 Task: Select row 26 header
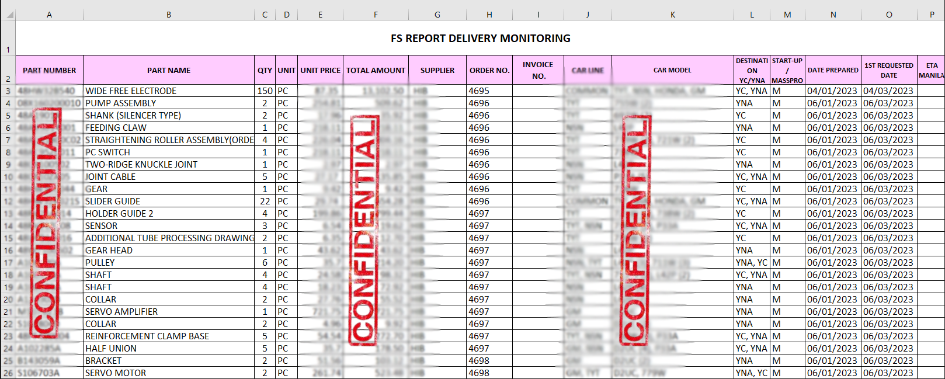[8, 373]
